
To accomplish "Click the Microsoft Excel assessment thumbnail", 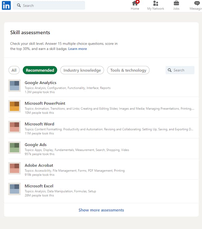I will 15,189.
